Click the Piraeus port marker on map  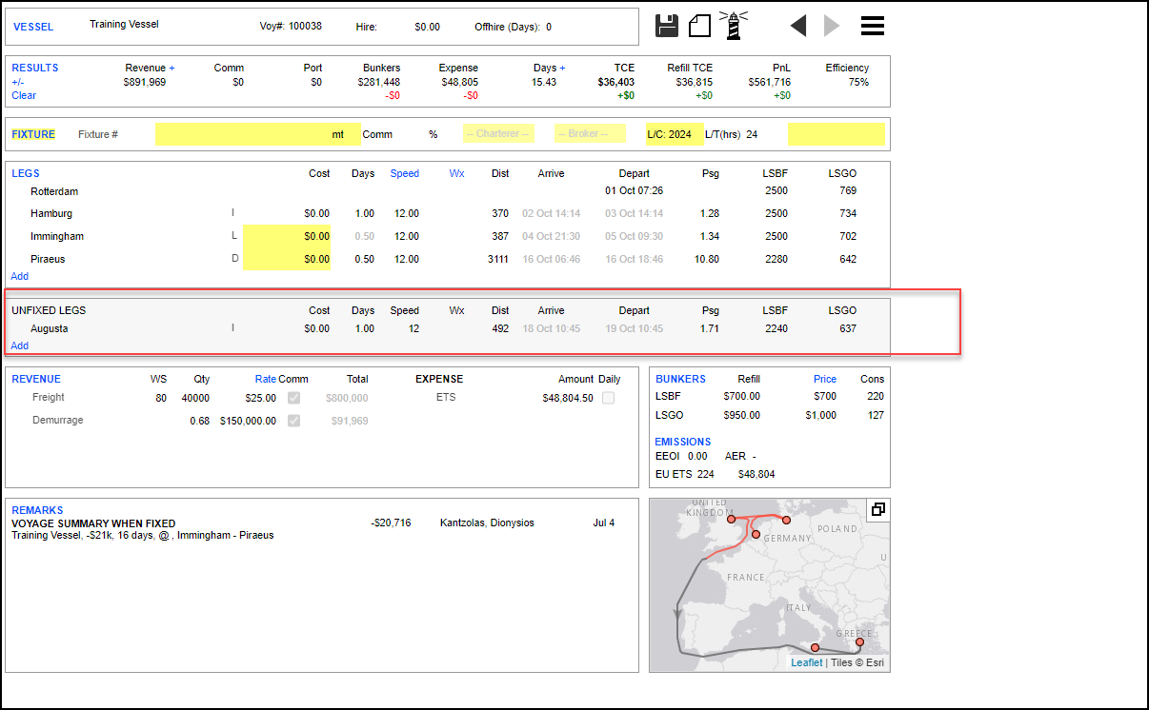[x=859, y=642]
